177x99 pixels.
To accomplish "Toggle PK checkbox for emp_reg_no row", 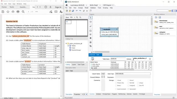I will 125,64.
